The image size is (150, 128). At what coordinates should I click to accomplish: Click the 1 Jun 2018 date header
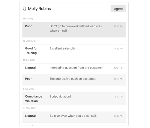pyautogui.click(x=28, y=89)
